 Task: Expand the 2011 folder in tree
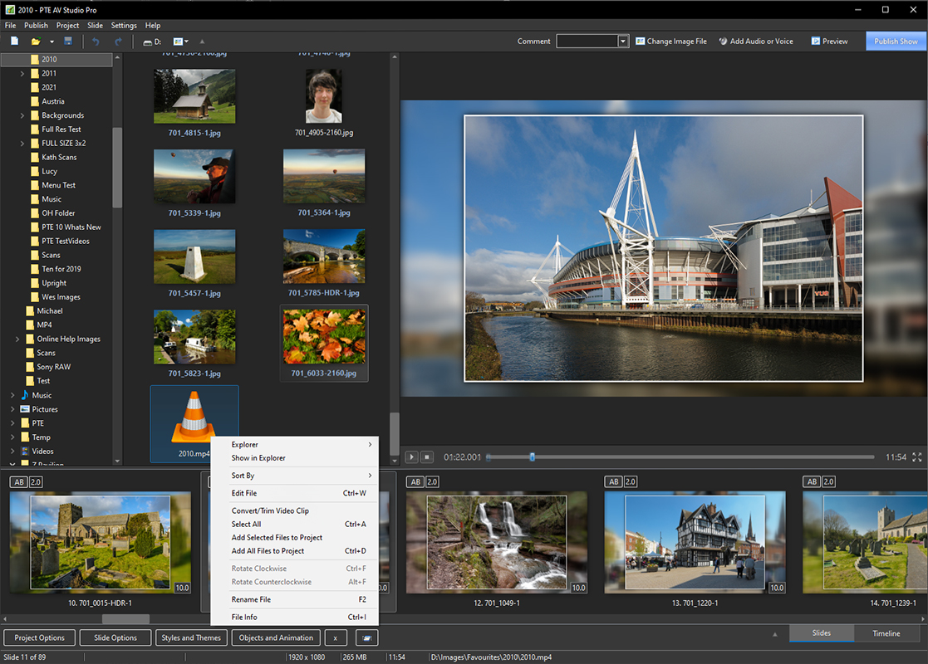pyautogui.click(x=22, y=74)
